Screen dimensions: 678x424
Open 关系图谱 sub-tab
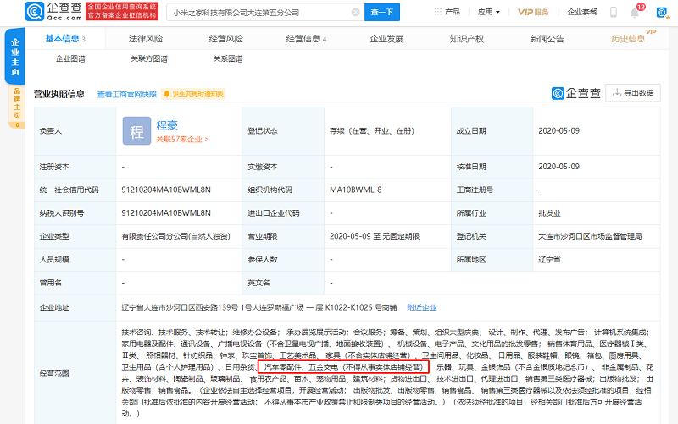(227, 58)
